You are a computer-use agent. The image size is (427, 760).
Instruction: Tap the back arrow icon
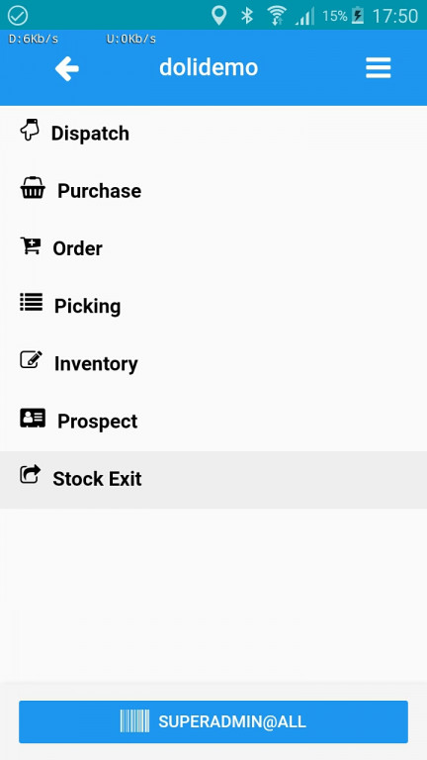point(67,68)
